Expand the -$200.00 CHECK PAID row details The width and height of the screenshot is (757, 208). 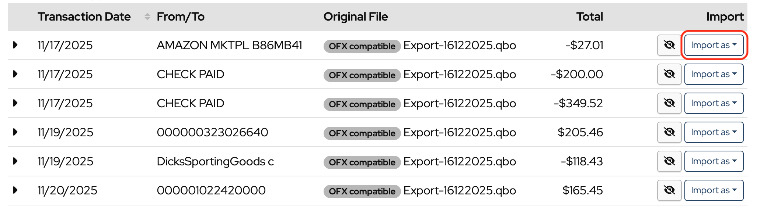point(15,74)
